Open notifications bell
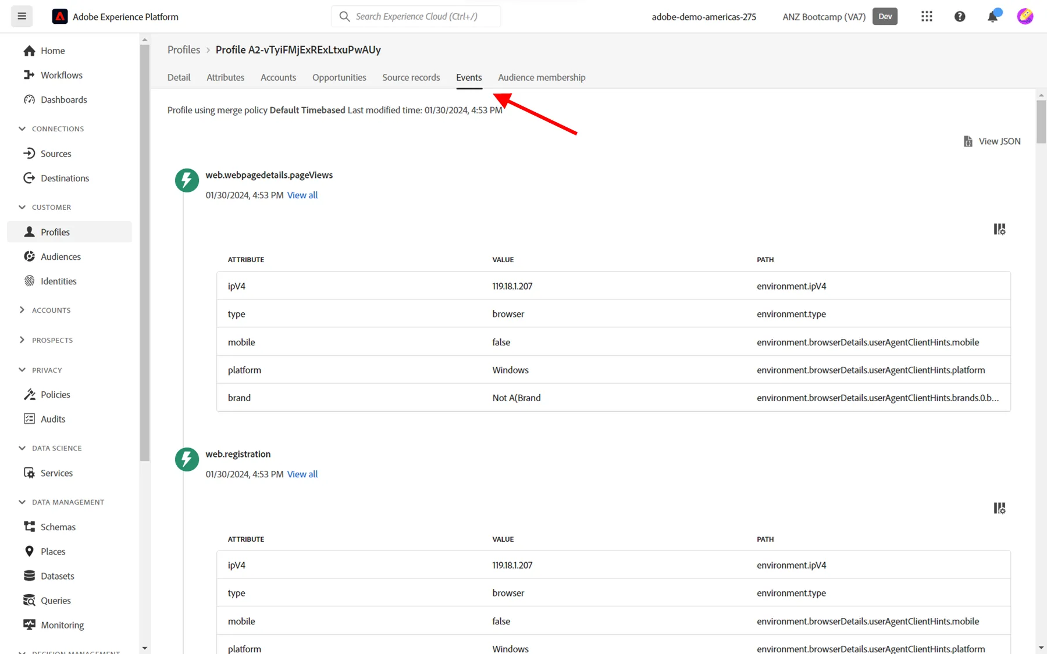 [x=993, y=17]
